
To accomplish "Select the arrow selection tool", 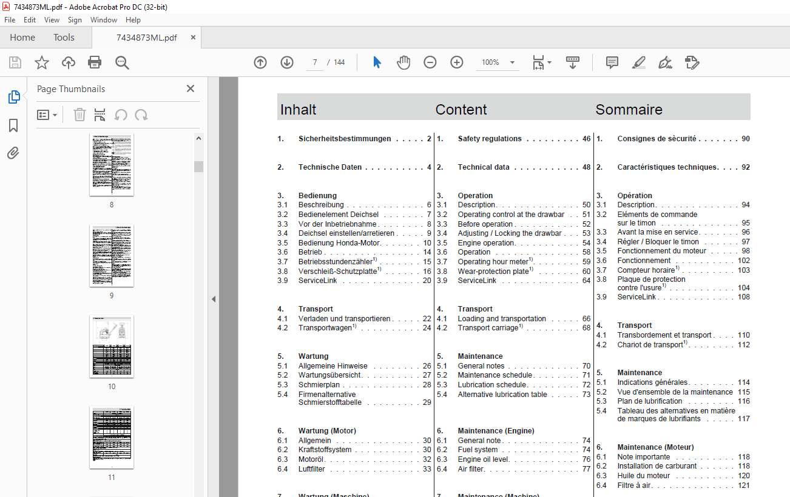I will 377,62.
